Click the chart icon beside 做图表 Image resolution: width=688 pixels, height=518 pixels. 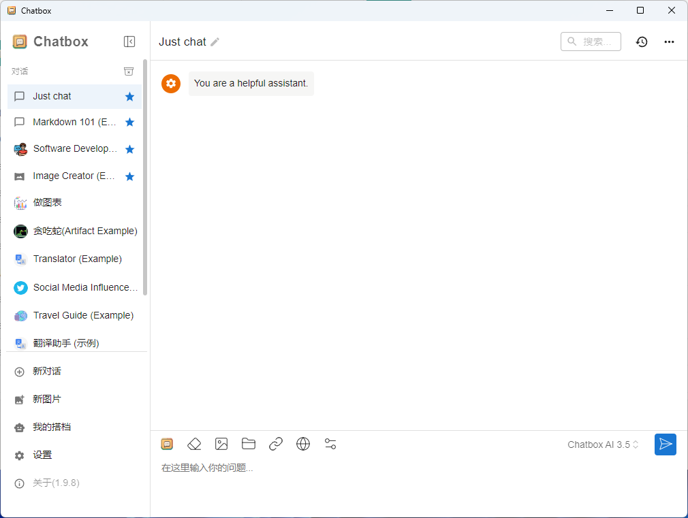pyautogui.click(x=20, y=203)
